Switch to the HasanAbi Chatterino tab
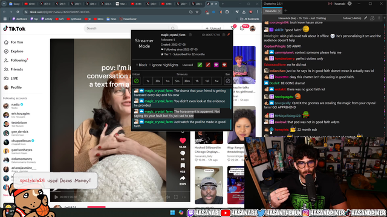This screenshot has height=217, width=387. click(x=270, y=11)
